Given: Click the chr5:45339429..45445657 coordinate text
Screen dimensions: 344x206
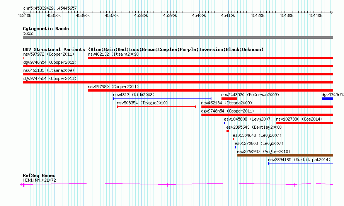Looking at the screenshot, I should click(50, 9).
